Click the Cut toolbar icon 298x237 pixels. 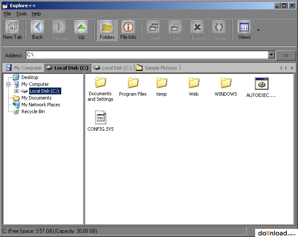click(176, 30)
